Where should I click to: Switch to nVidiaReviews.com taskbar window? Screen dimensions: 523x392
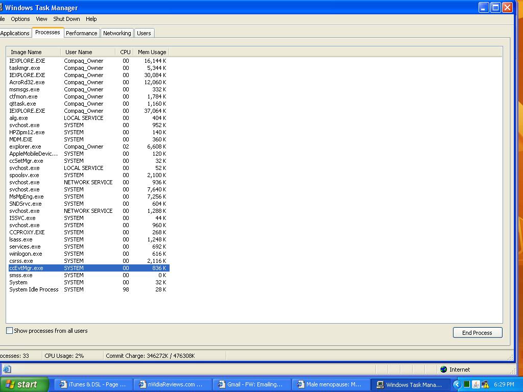coord(172,384)
